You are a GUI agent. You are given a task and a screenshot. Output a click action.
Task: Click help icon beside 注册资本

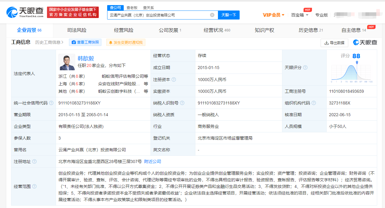pyautogui.click(x=174, y=80)
